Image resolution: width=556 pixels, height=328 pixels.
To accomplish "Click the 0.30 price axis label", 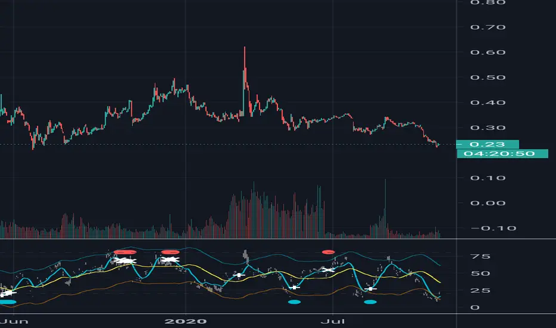I will click(487, 128).
